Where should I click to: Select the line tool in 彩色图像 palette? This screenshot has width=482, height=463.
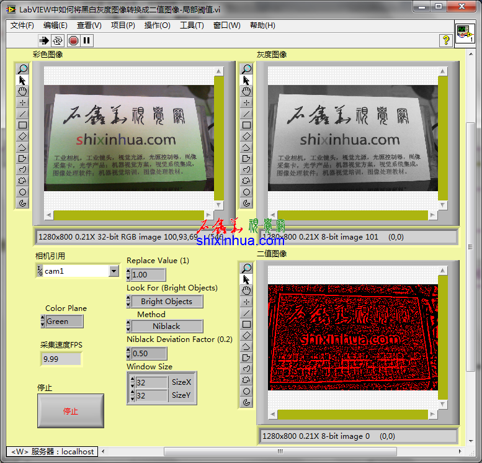pyautogui.click(x=22, y=114)
